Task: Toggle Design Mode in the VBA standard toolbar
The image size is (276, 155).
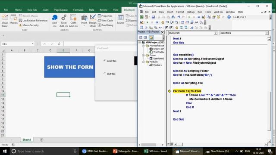Action: click(x=203, y=17)
